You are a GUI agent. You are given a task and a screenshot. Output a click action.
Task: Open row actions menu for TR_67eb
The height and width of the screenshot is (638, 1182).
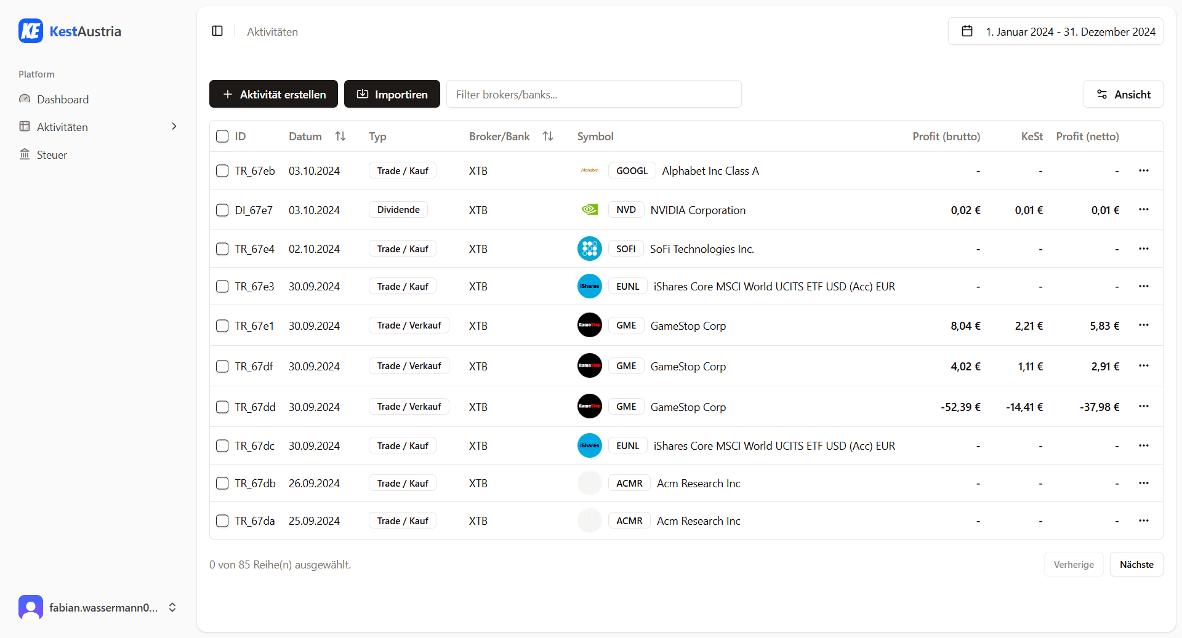point(1144,170)
